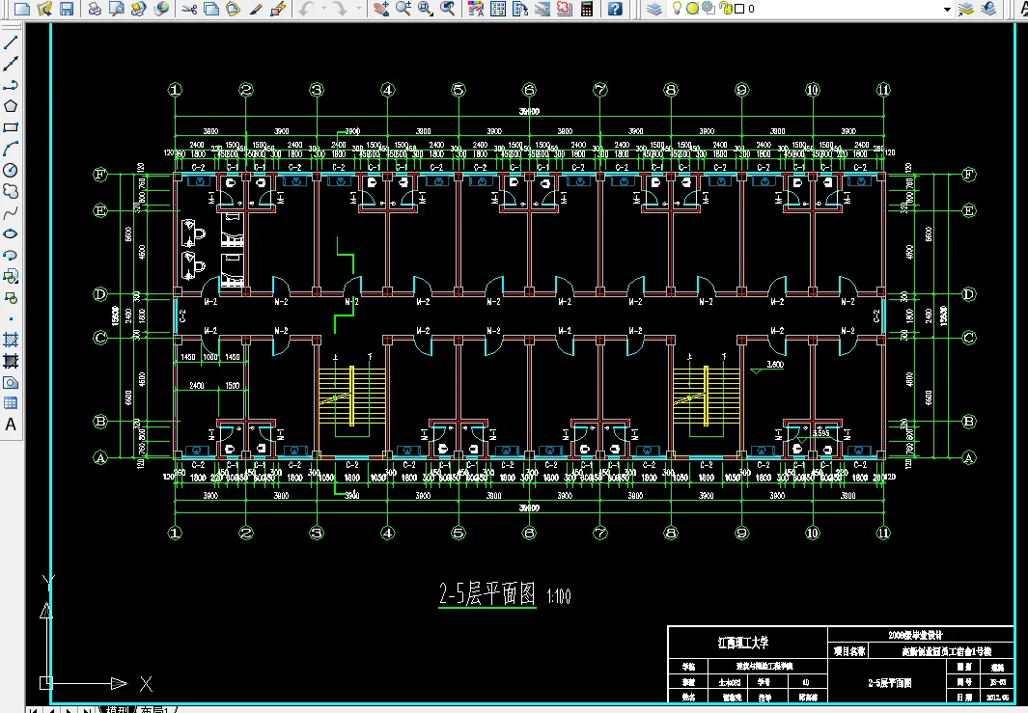This screenshot has height=713, width=1028.
Task: Click the Cut scissors icon
Action: click(189, 9)
